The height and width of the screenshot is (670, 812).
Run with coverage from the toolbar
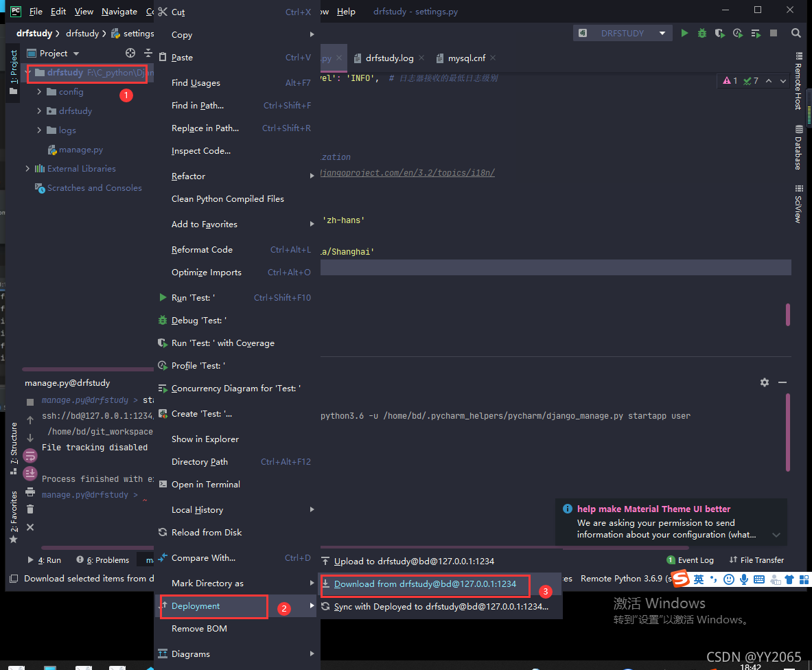pos(720,33)
